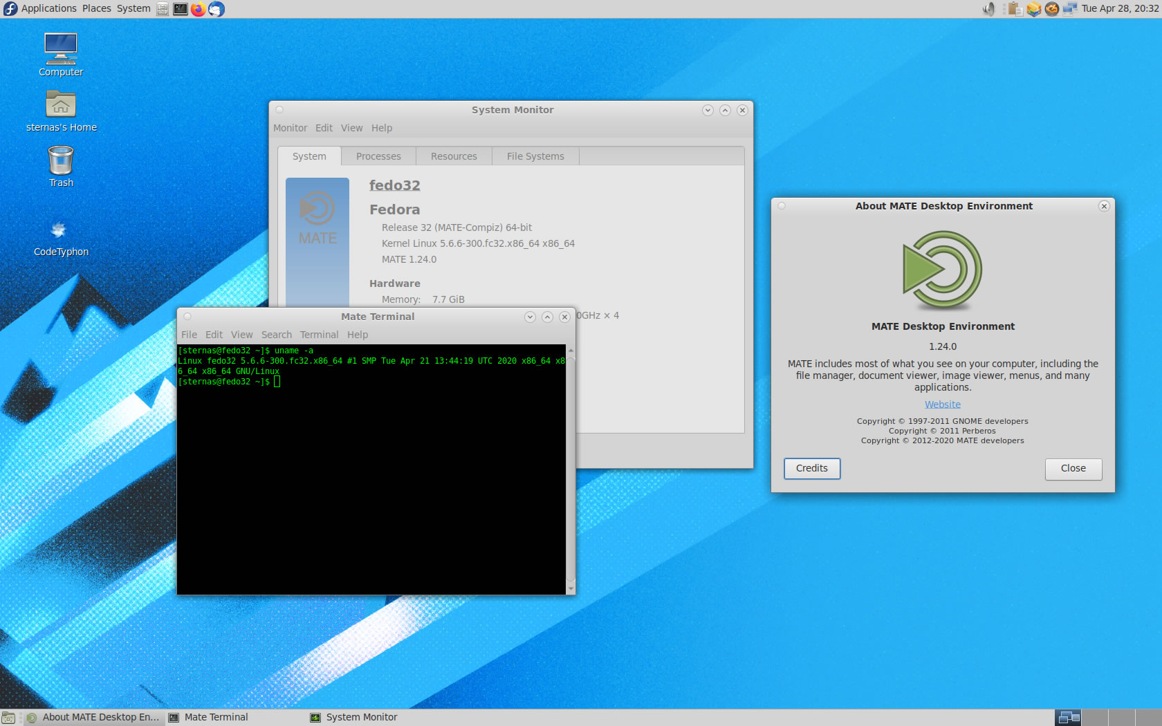Open the Website link in About MATE
Viewport: 1162px width, 726px height.
tap(943, 404)
